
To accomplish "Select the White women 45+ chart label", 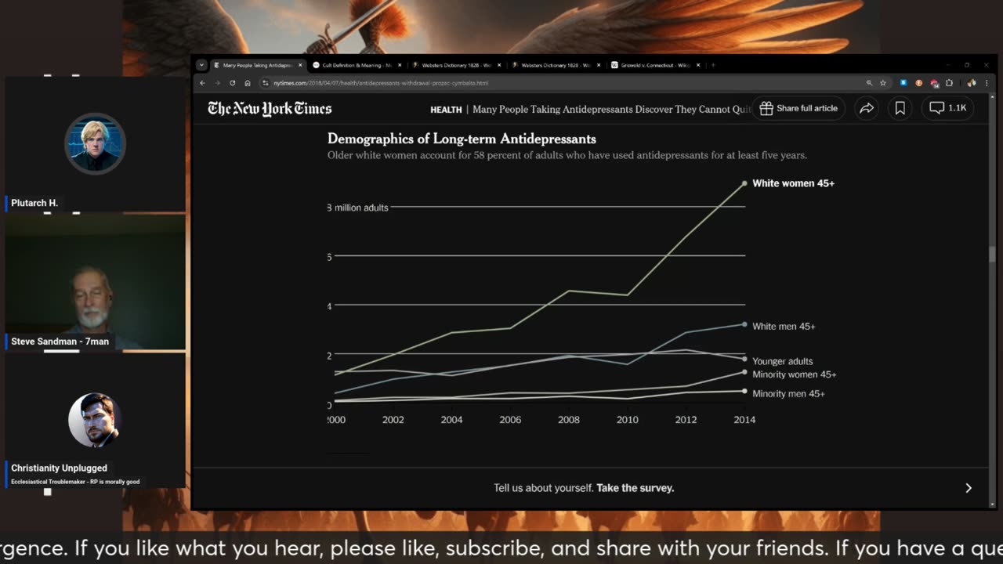I will tap(793, 183).
